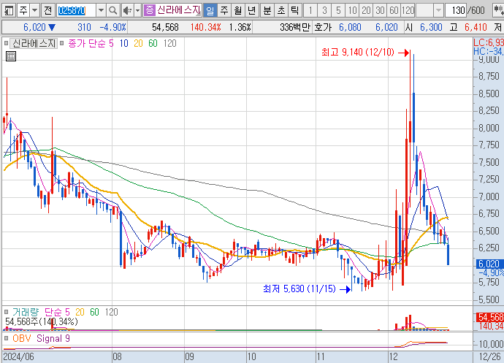
Task: Click the OBV indicator label
Action: pos(22,338)
